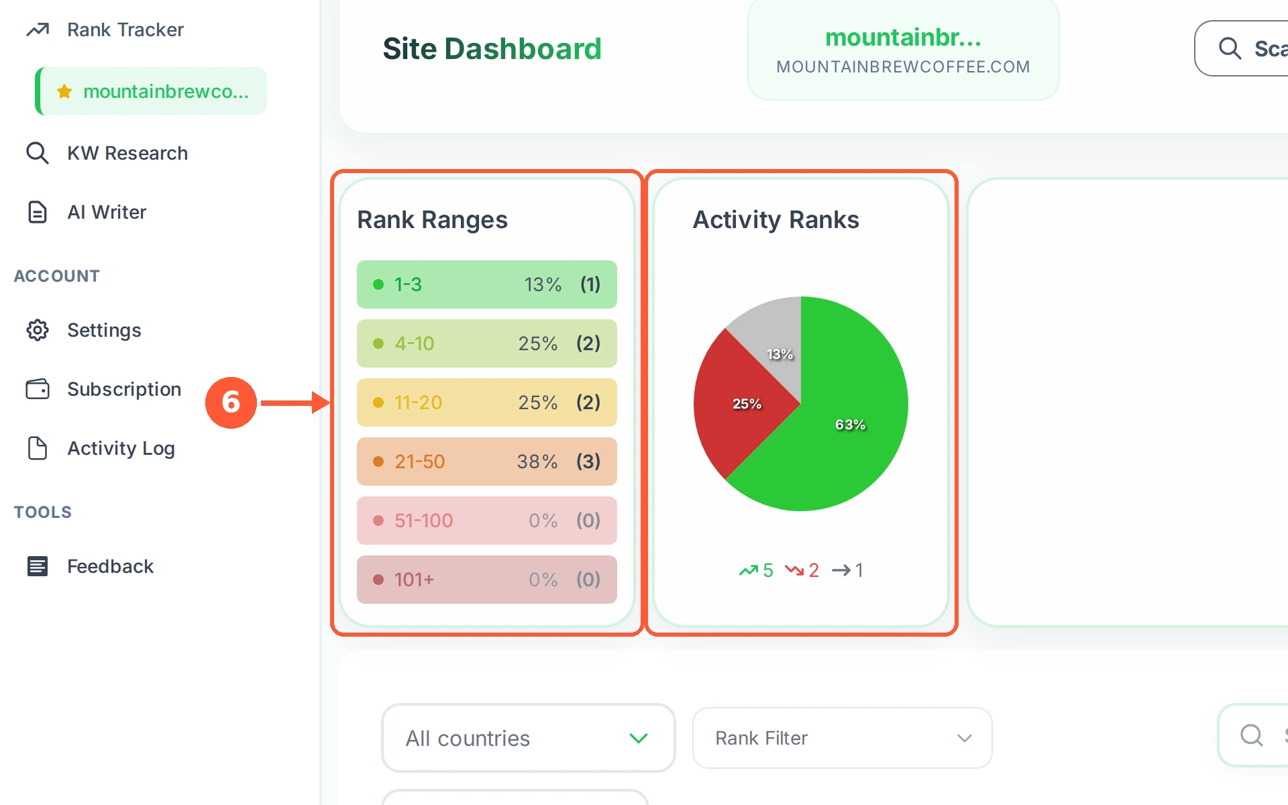Click the gray chevron in Rank Filter
The image size is (1288, 805).
coord(965,739)
